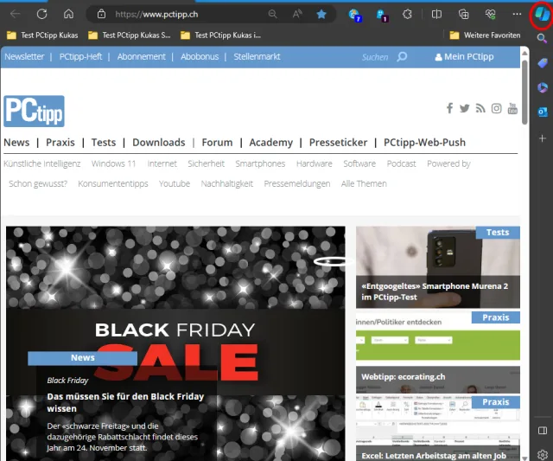Toggle sidebar layout panel icon
553x461 pixels.
coord(543,430)
